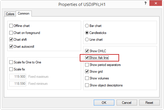
Task: Select the Candlesticks radio option
Action: click(x=87, y=33)
